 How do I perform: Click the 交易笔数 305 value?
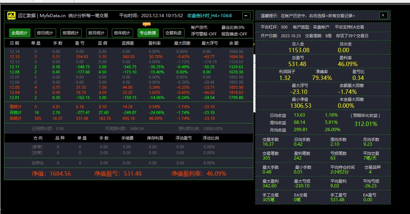click(x=267, y=158)
